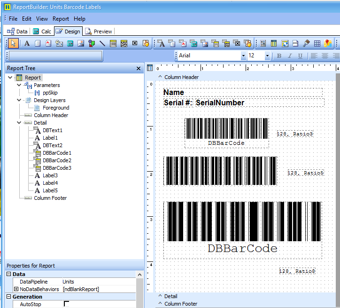The width and height of the screenshot is (340, 308).
Task: Select the DBText data component tool
Action: coord(161,43)
